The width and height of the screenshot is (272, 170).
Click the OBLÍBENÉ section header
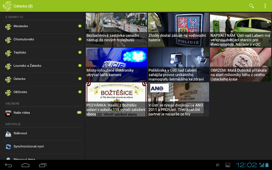(x=13, y=104)
